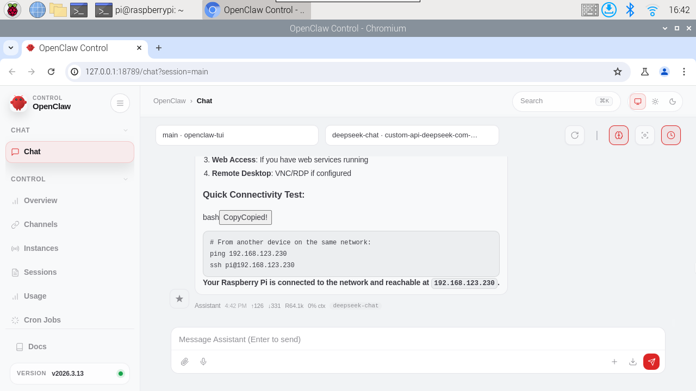Open Chromium labs flask icon
Screen dimensions: 696x391
pyautogui.click(x=645, y=72)
